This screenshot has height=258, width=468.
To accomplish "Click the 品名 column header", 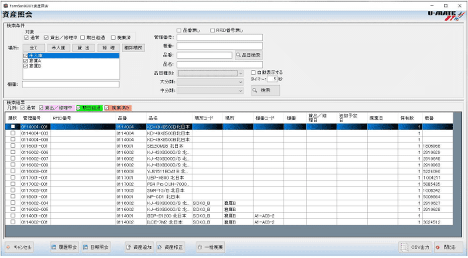I will pyautogui.click(x=169, y=118).
